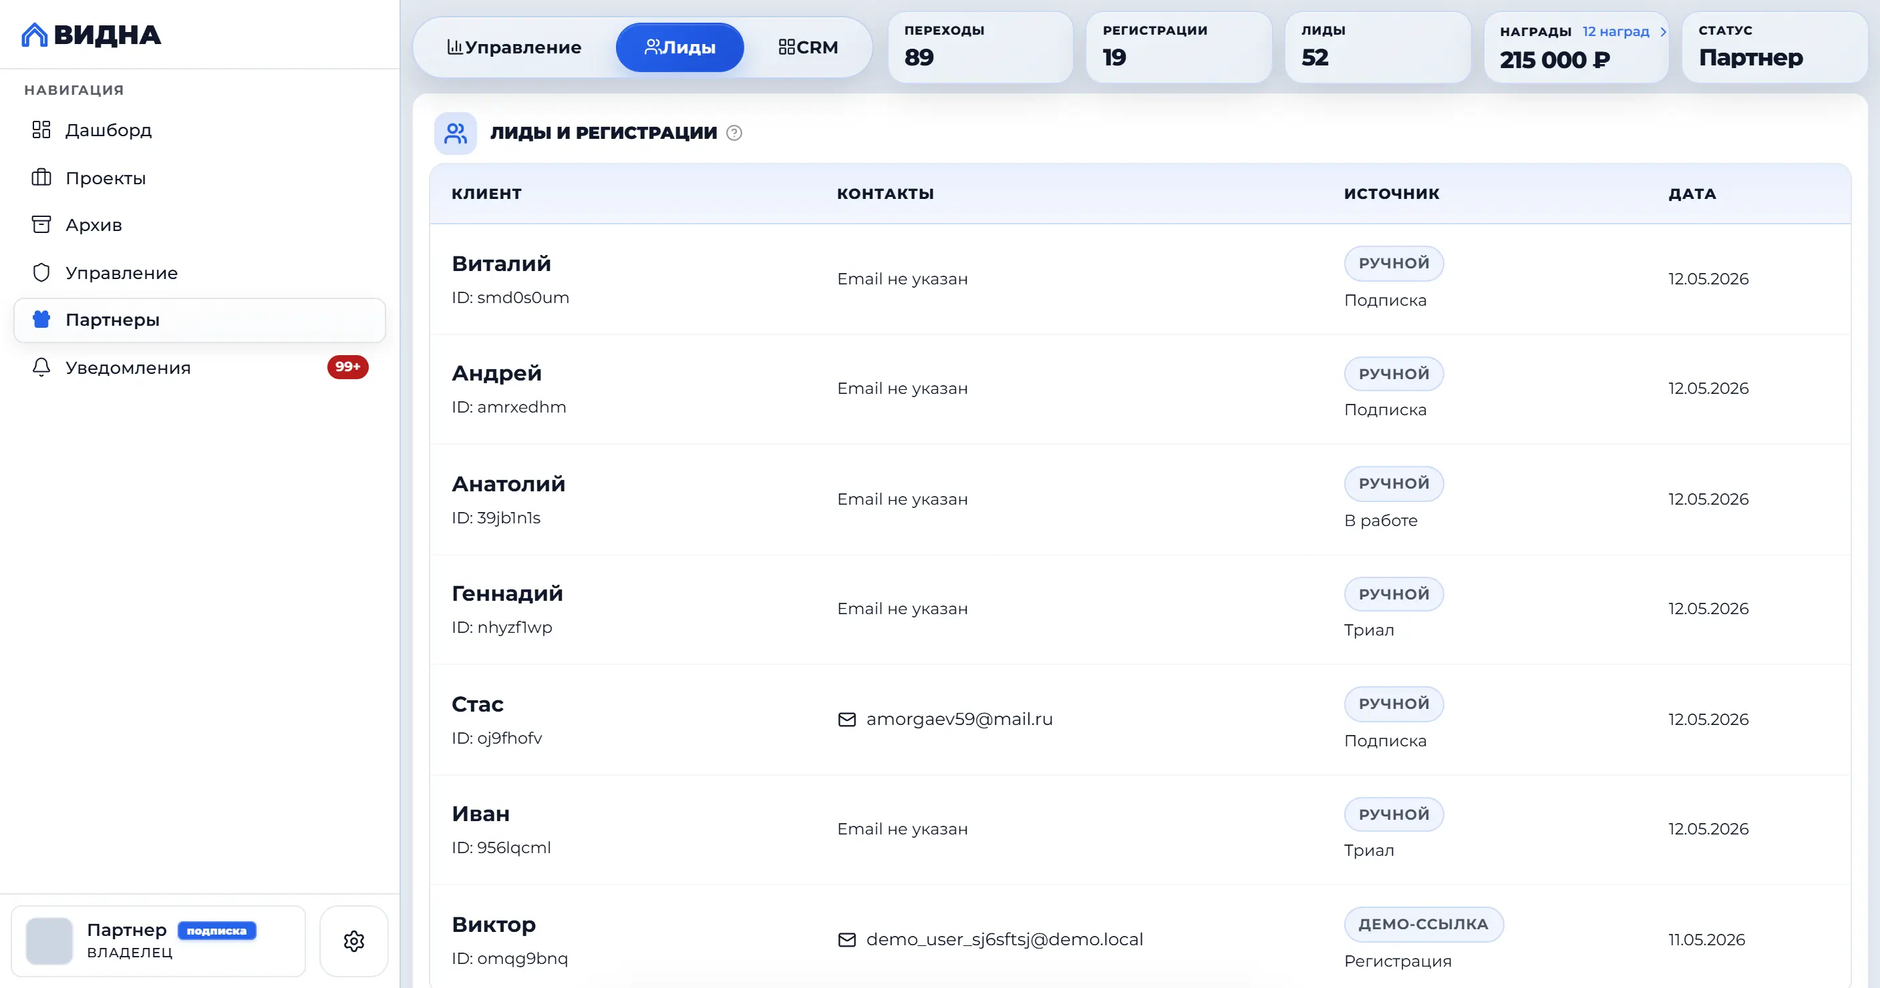The image size is (1880, 988).
Task: Click Email не указан in Иван row
Action: (x=902, y=829)
